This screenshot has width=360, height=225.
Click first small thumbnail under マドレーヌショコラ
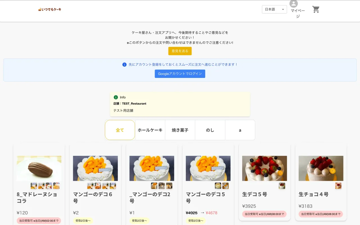tap(34, 186)
